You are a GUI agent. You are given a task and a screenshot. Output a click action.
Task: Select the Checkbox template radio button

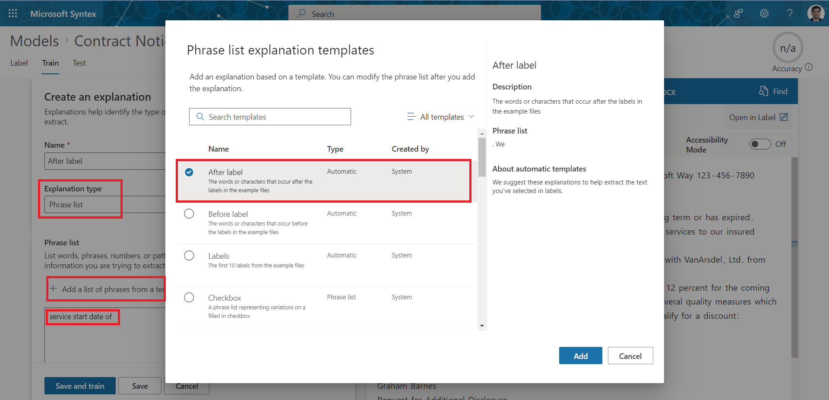coord(189,298)
